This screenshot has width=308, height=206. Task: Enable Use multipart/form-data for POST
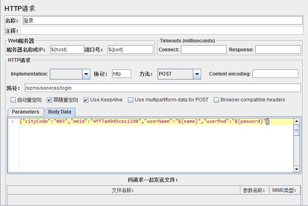click(x=130, y=100)
